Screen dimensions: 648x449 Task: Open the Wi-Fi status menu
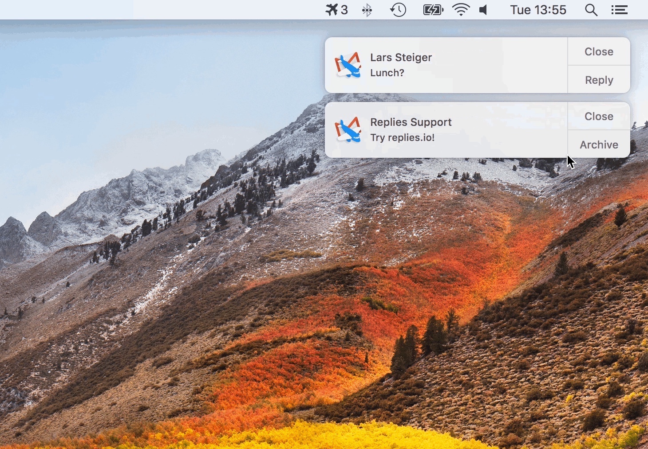click(x=461, y=10)
